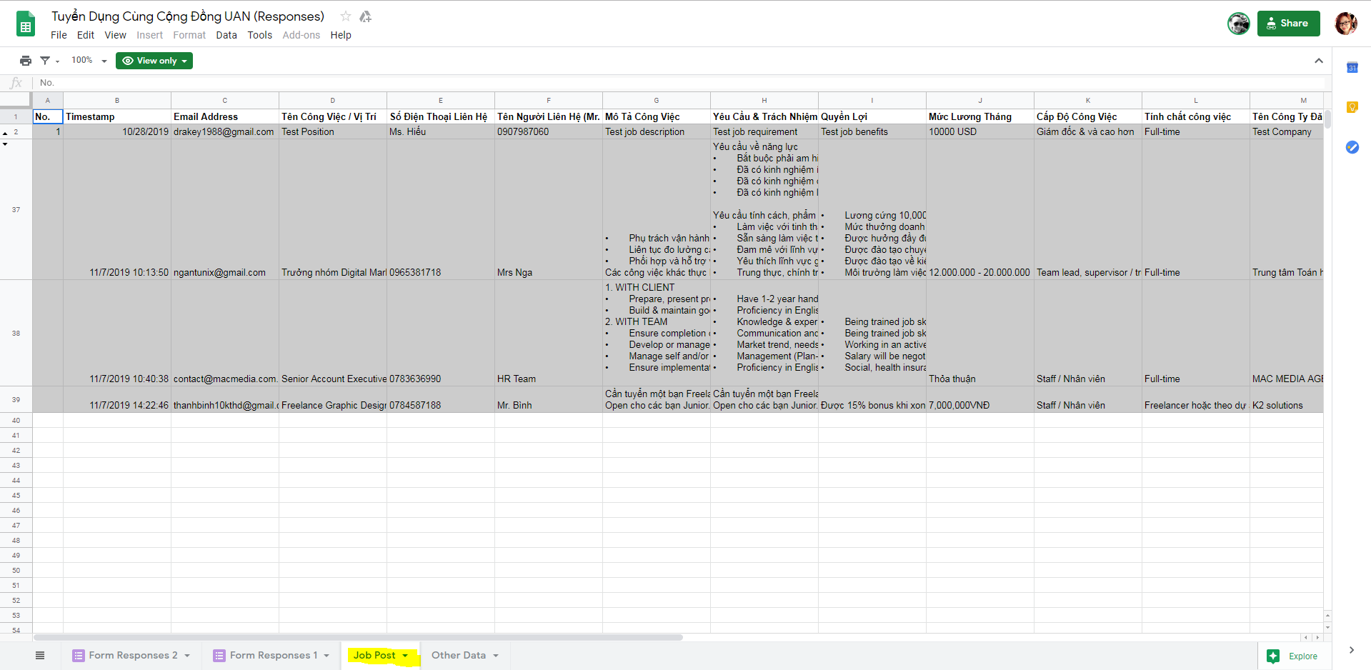The width and height of the screenshot is (1371, 670).
Task: Open the File menu
Action: coord(59,35)
